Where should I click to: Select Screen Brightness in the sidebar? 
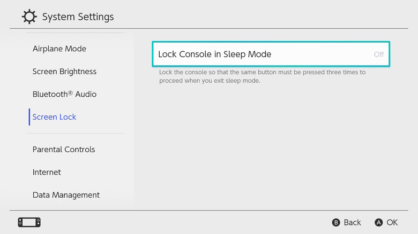pyautogui.click(x=64, y=72)
